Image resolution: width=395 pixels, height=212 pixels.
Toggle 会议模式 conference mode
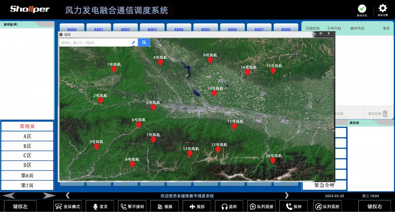pos(68,207)
